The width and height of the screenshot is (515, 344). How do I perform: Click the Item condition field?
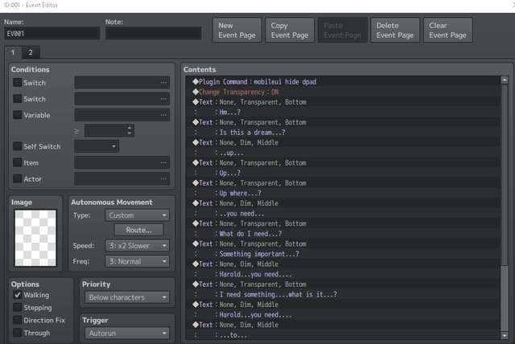point(122,162)
